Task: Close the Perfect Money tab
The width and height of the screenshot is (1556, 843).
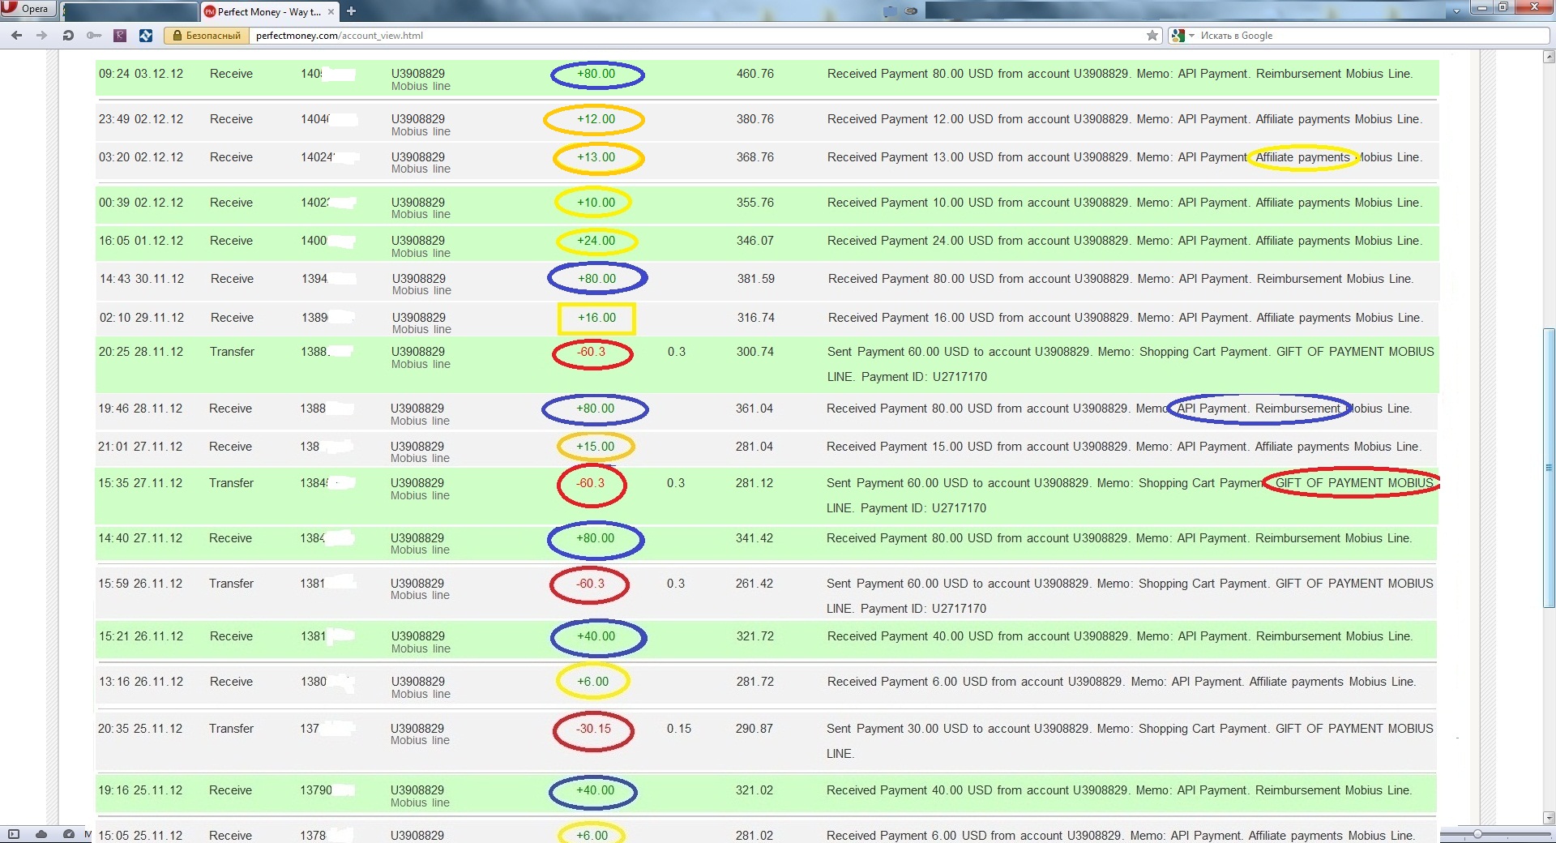Action: (331, 12)
